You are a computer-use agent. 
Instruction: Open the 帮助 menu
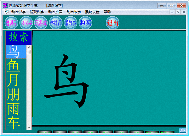point(107,12)
